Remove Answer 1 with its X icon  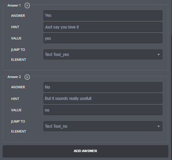pyautogui.click(x=27, y=5)
